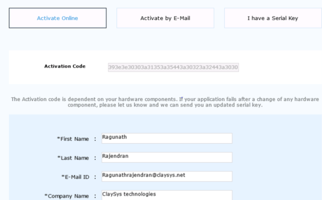Click the hardware components notice text
This screenshot has width=322, height=200.
pyautogui.click(x=165, y=102)
